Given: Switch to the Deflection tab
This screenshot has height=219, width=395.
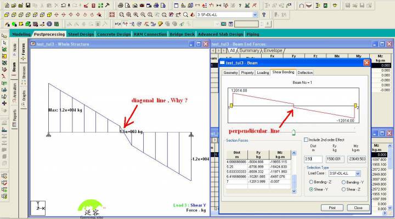Looking at the screenshot, I should click(306, 72).
